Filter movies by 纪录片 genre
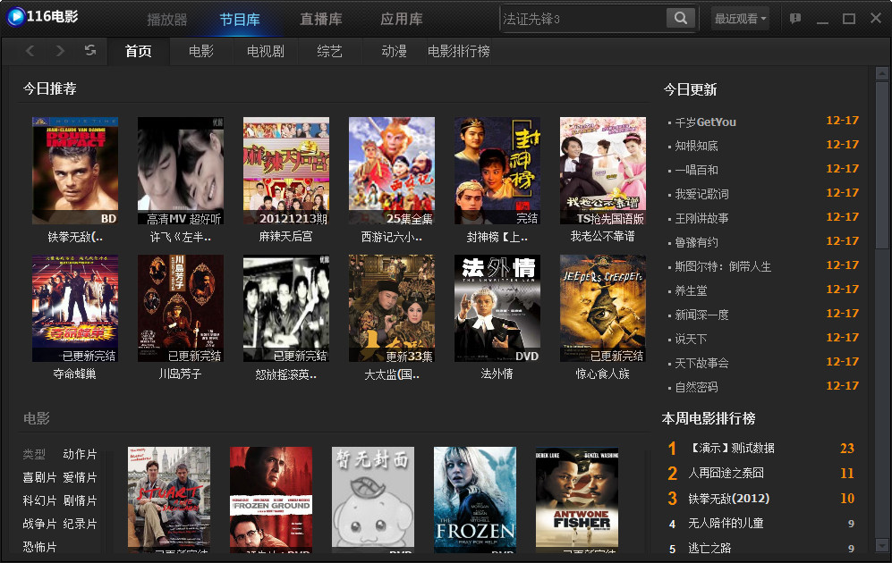Image resolution: width=892 pixels, height=563 pixels. coord(80,524)
